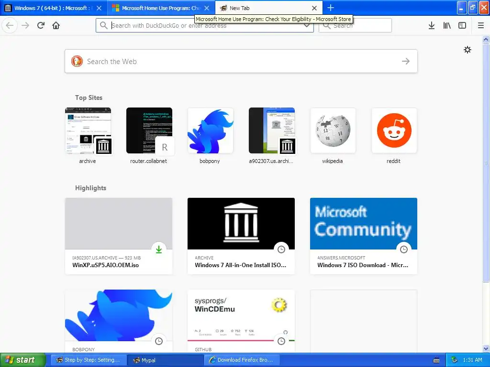Screen dimensions: 490x367
Task: Select the New Tab tab
Action: (269, 8)
